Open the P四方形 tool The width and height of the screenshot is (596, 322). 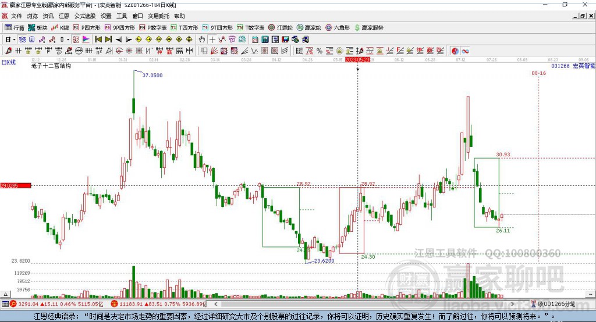[87, 28]
